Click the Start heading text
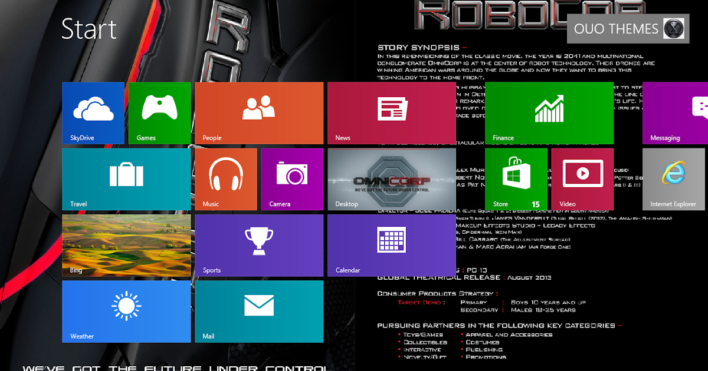Screen dimensions: 708x371 click(x=89, y=29)
